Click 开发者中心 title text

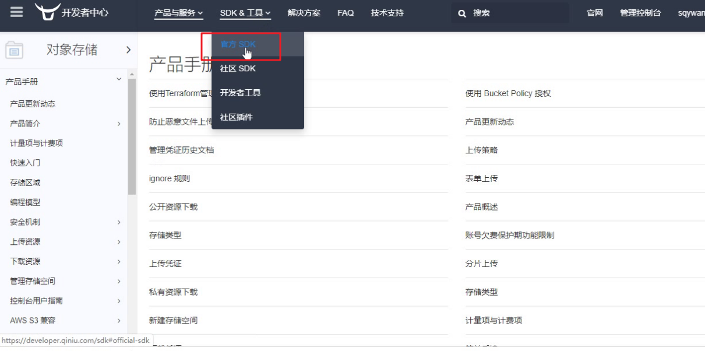point(85,12)
